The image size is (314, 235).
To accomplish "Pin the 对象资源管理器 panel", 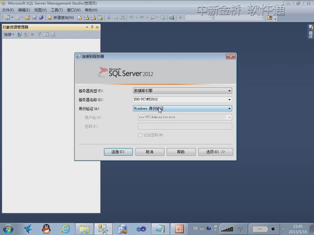I will click(92, 27).
